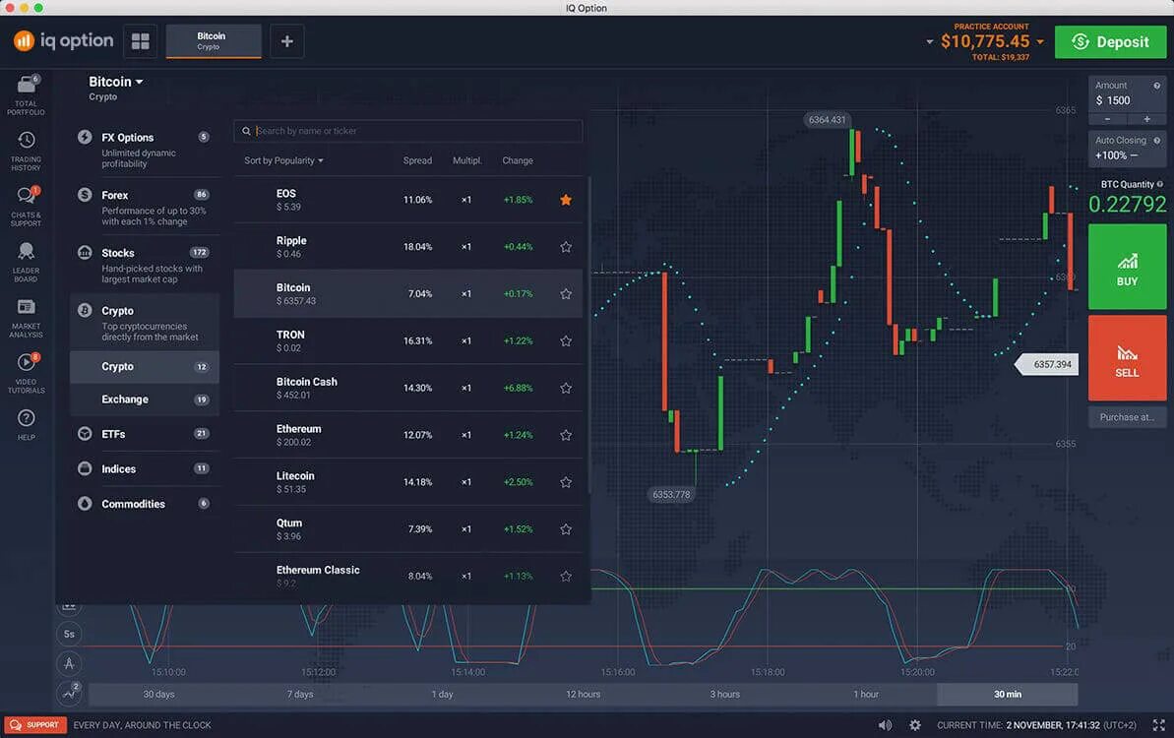The height and width of the screenshot is (738, 1174).
Task: Favorite Bitcoin Cash with its star
Action: pyautogui.click(x=566, y=388)
